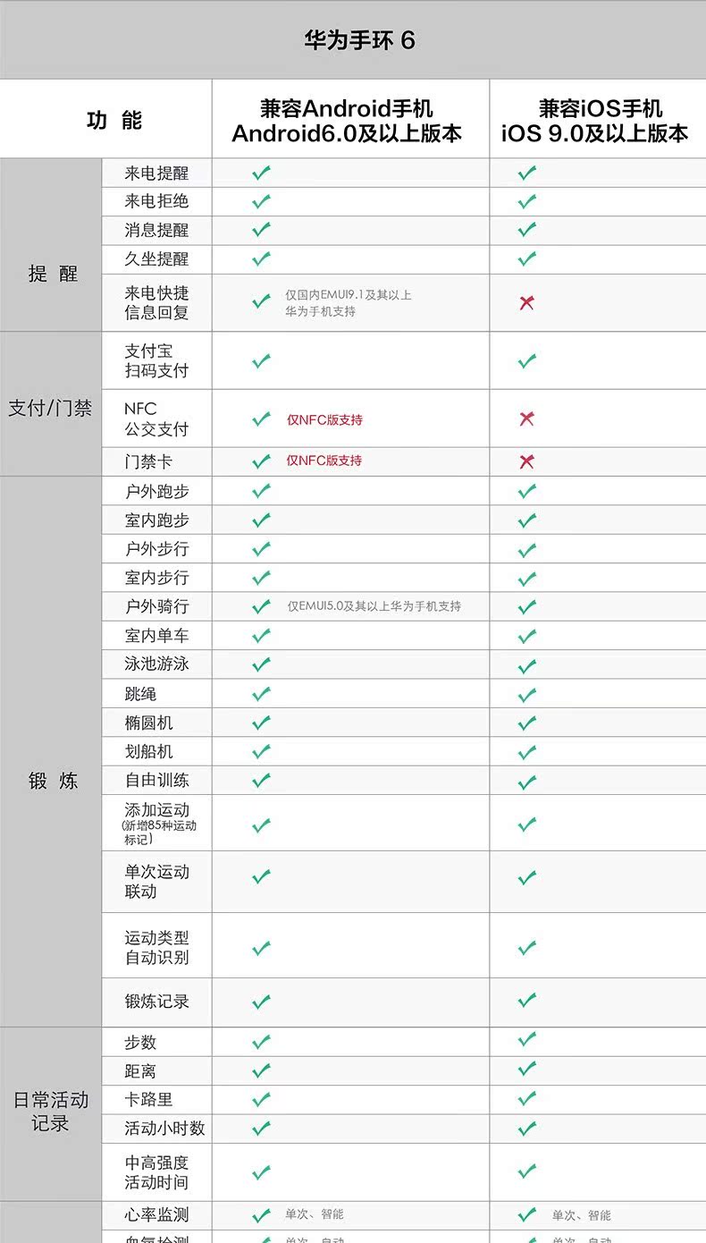The width and height of the screenshot is (706, 1243).
Task: Click the 支付/门禁 category cell
Action: [x=50, y=409]
